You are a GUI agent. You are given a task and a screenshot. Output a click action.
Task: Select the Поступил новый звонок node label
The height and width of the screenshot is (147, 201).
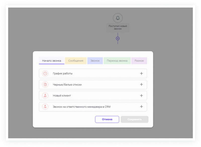(118, 27)
